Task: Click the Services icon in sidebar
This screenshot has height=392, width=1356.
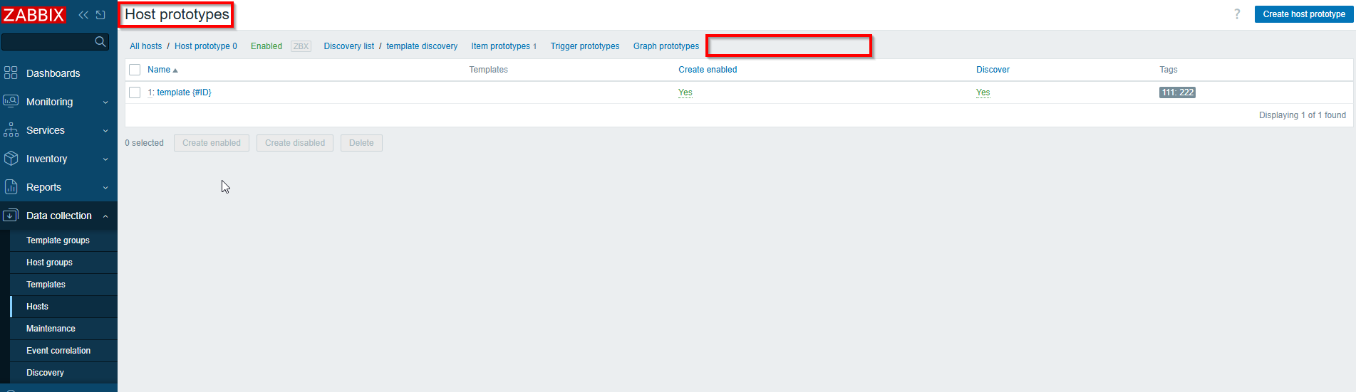Action: 11,129
